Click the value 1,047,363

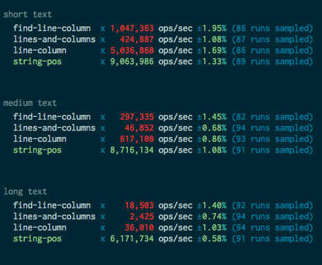132,28
